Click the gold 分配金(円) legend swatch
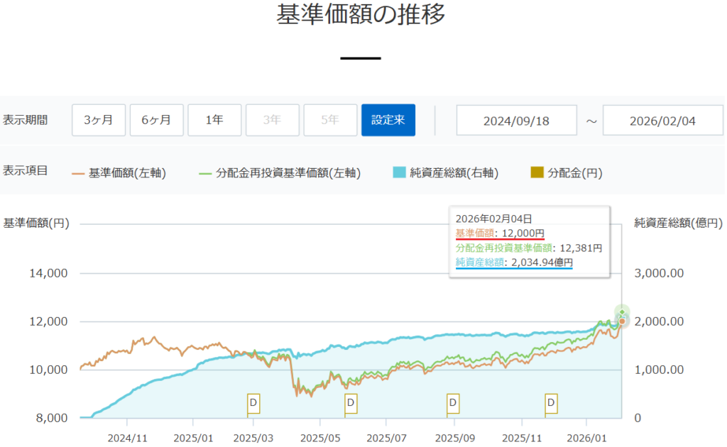 538,172
